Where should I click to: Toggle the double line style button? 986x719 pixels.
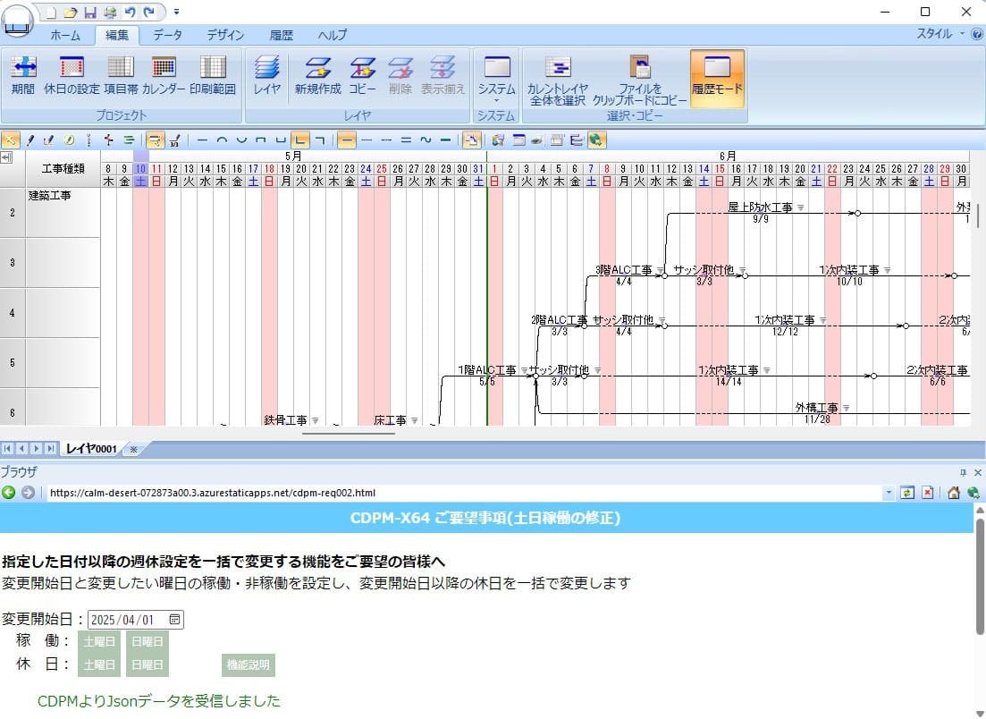coord(406,140)
